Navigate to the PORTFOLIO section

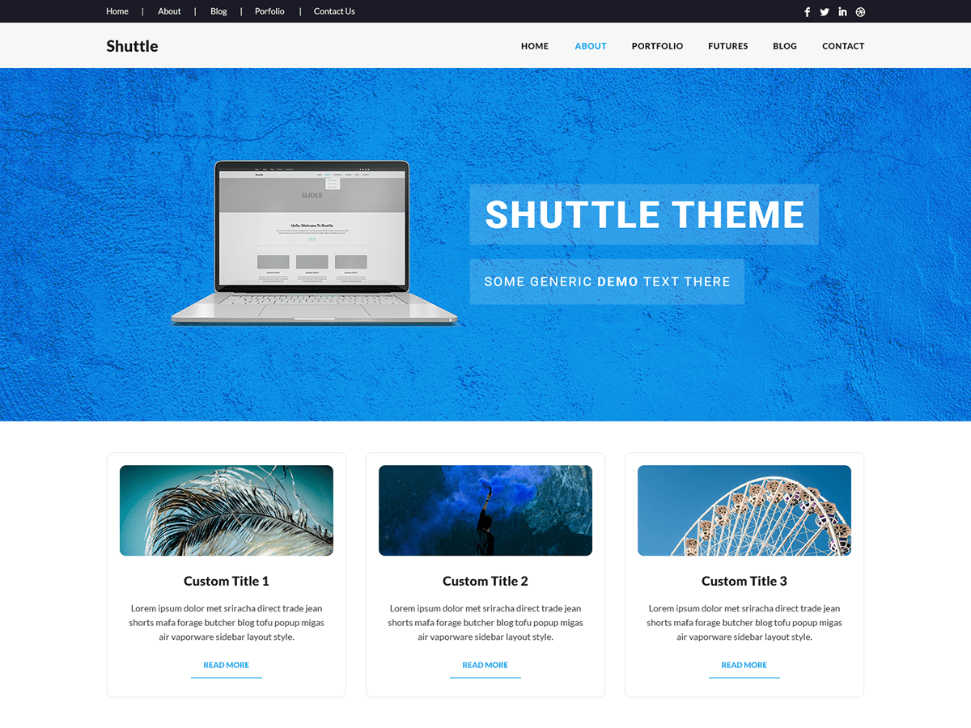coord(657,46)
